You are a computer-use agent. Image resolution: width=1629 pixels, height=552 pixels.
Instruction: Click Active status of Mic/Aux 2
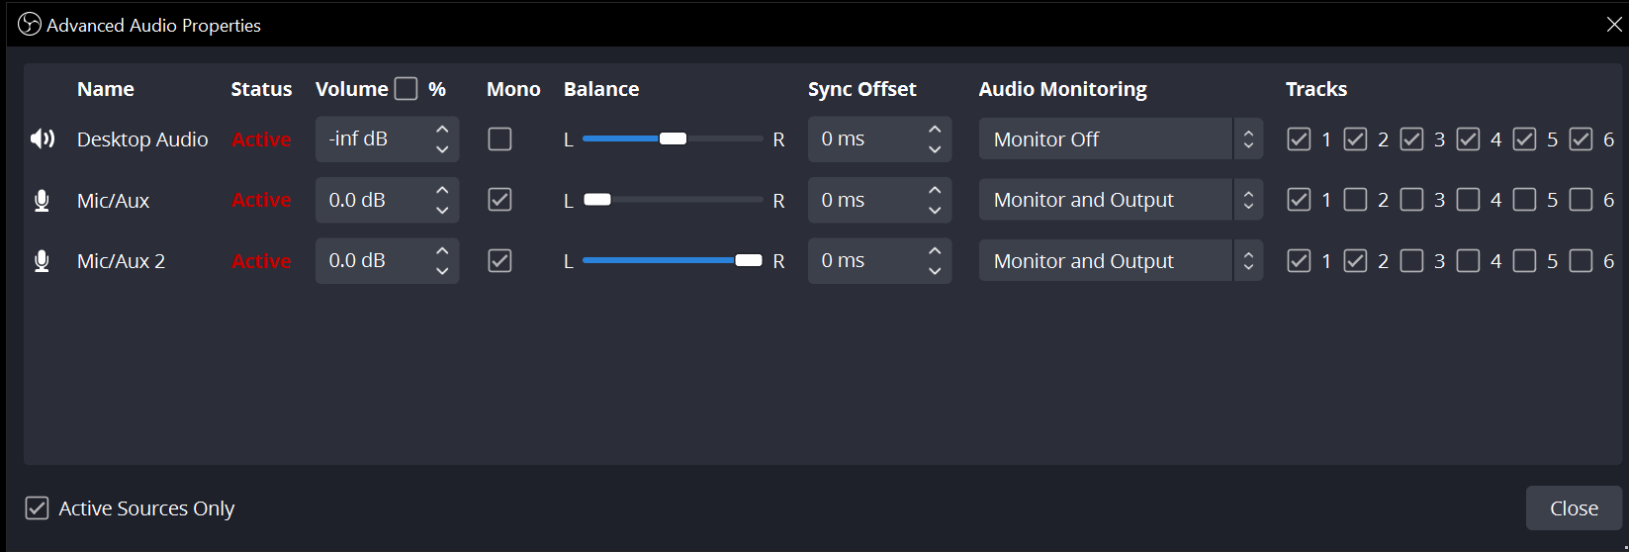pos(261,261)
